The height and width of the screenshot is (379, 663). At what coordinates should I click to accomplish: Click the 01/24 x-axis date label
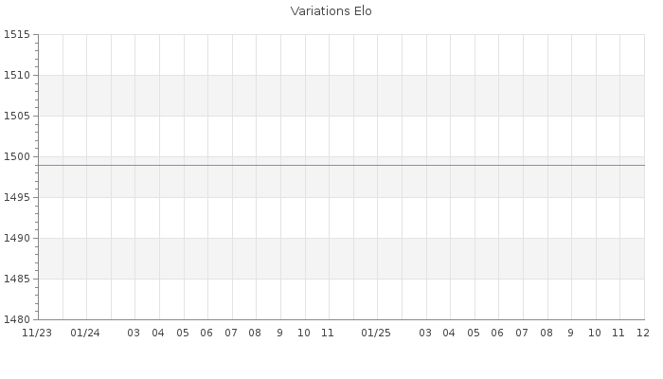pyautogui.click(x=85, y=334)
